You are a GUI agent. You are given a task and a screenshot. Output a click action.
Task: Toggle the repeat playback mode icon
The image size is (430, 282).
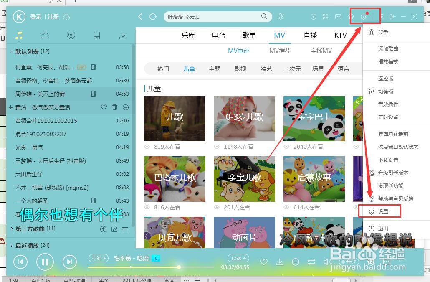[x=311, y=262]
